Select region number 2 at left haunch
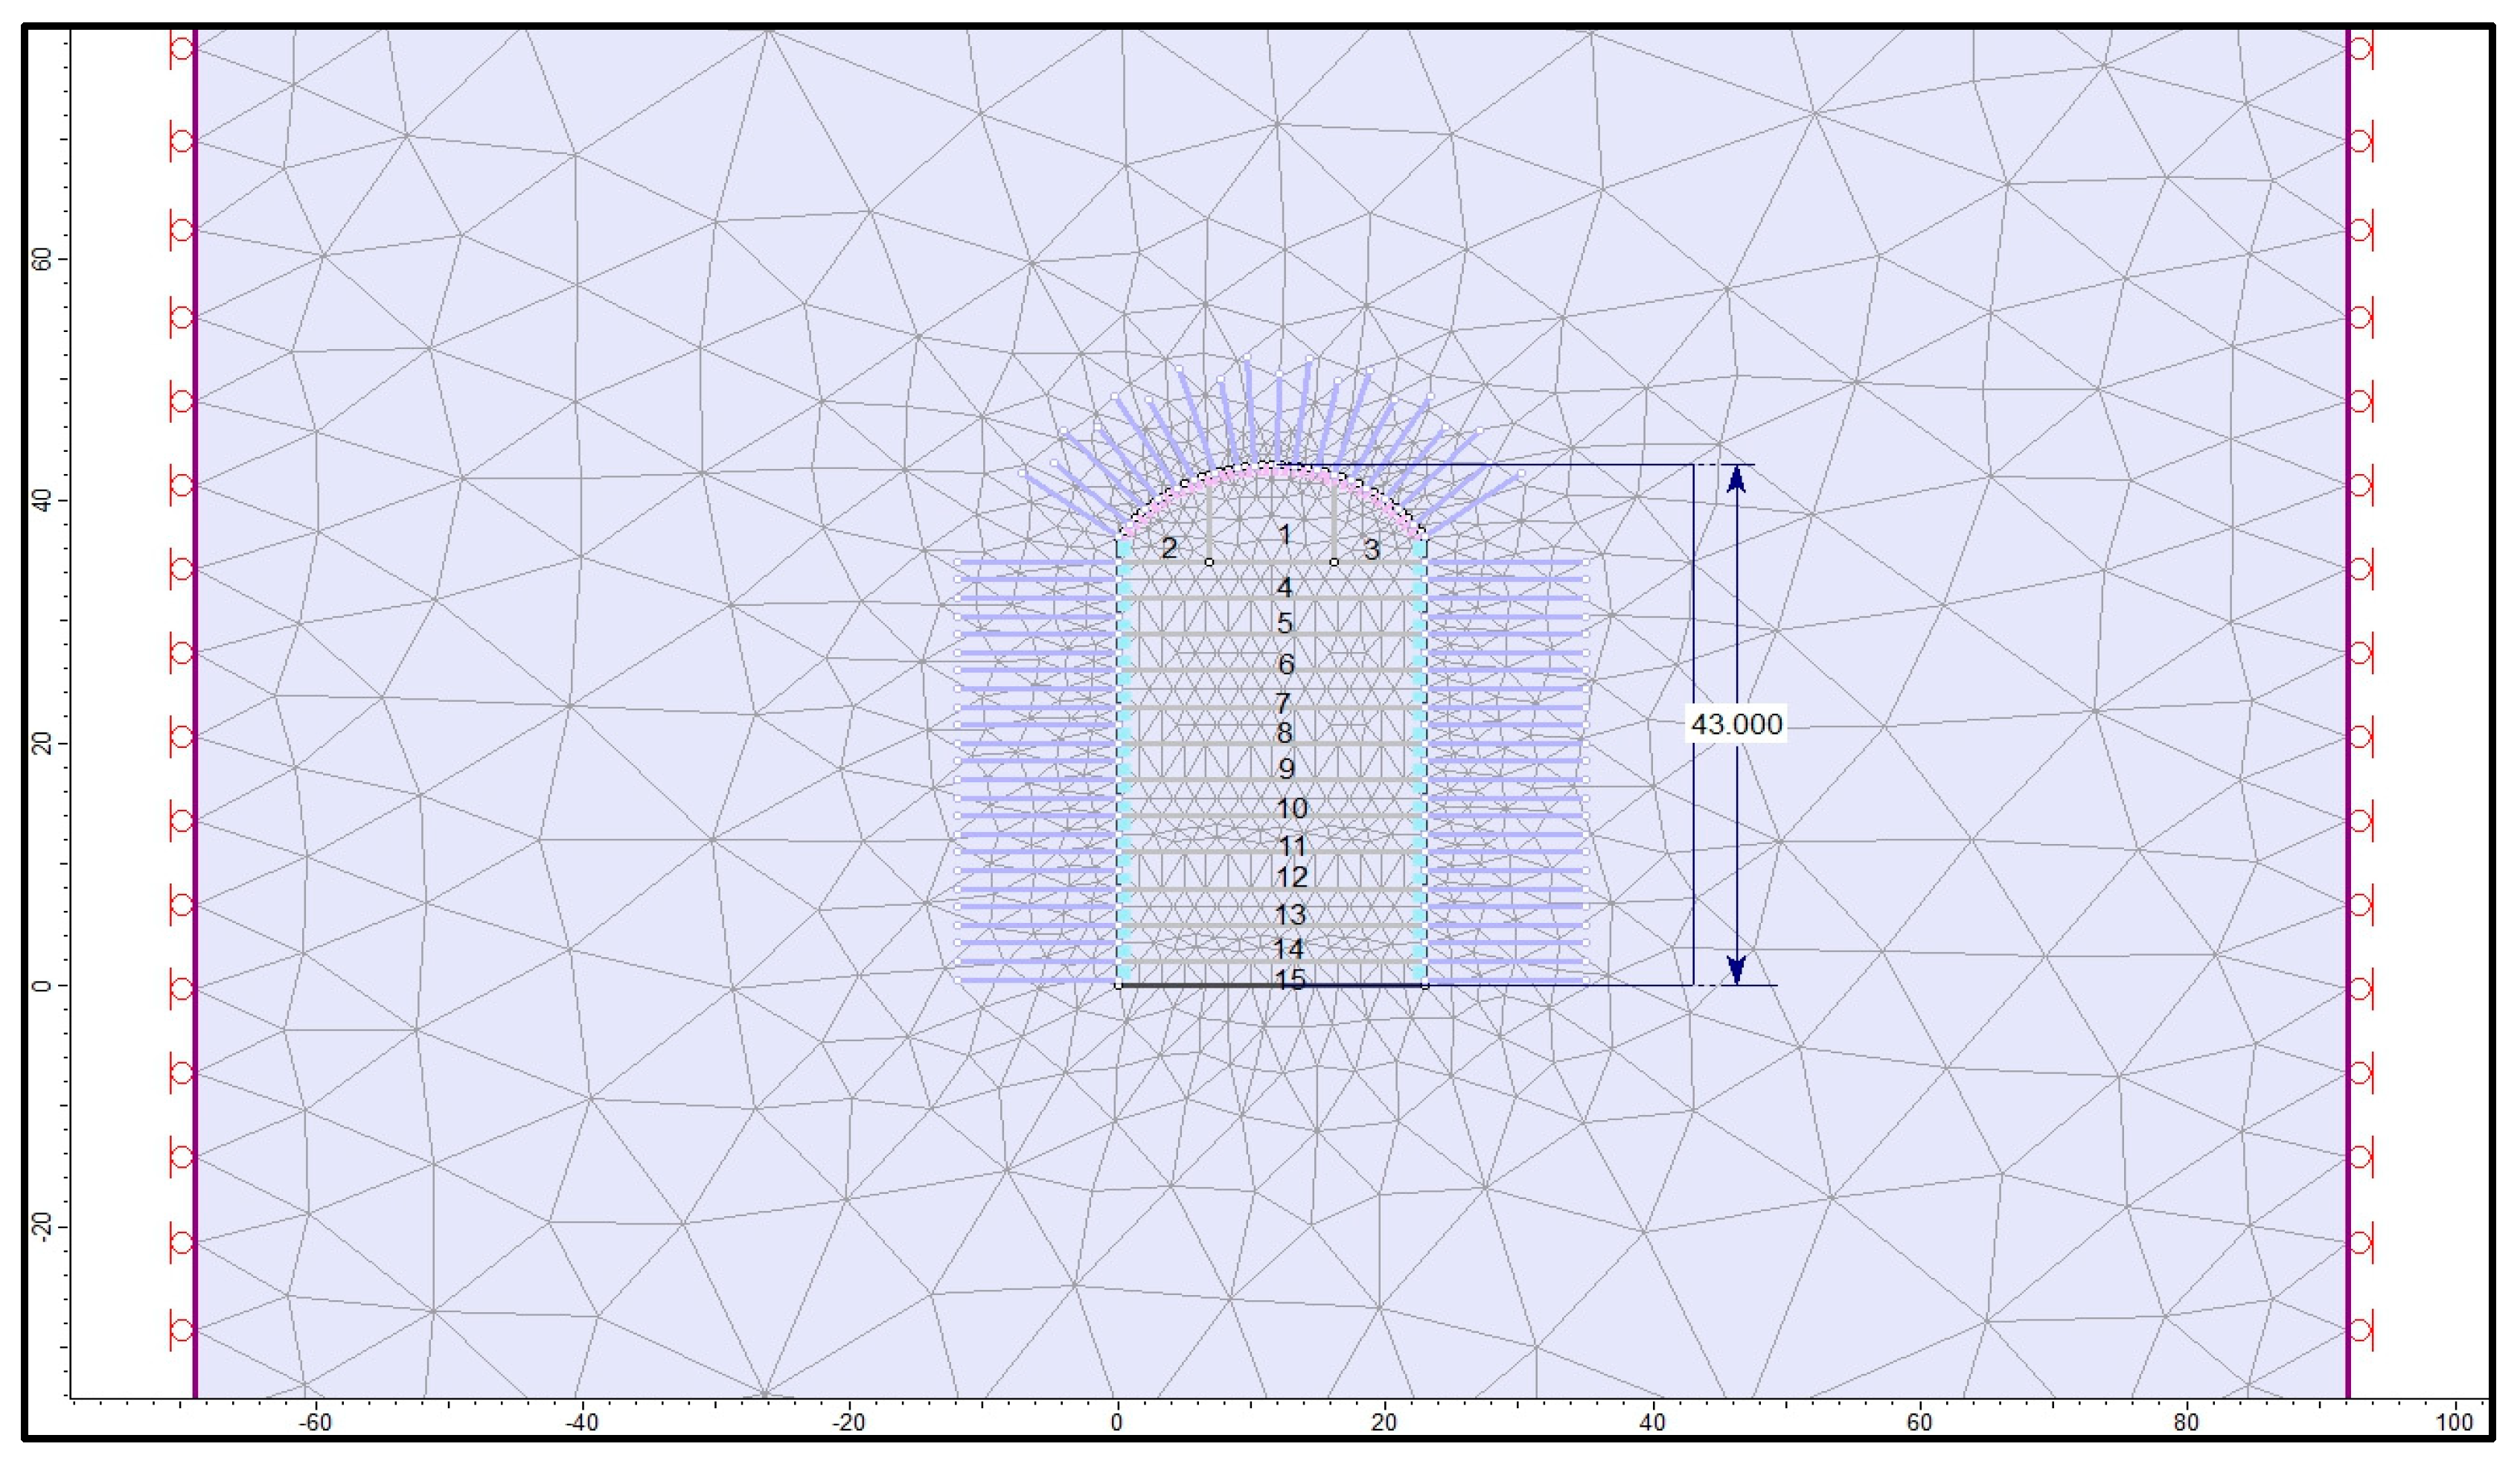2520x1464 pixels. 1168,548
